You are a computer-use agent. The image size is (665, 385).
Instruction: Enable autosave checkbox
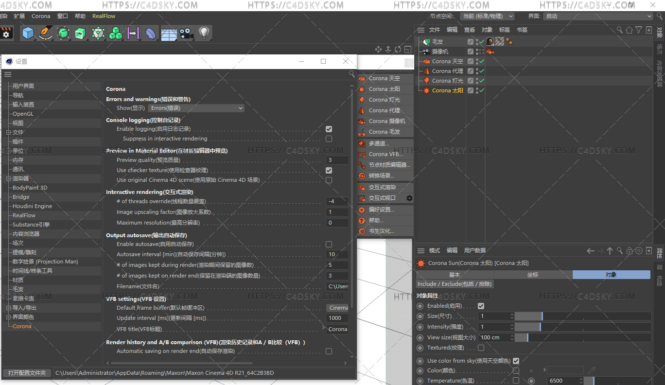point(329,244)
